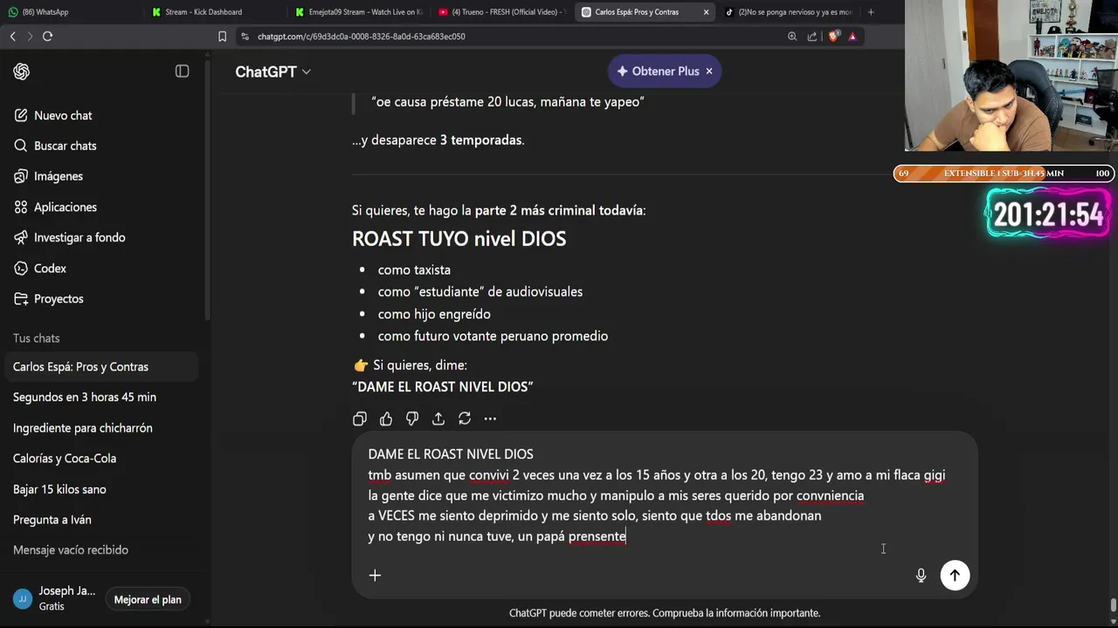Bookmark this page in address bar
Image resolution: width=1118 pixels, height=628 pixels.
[x=222, y=37]
